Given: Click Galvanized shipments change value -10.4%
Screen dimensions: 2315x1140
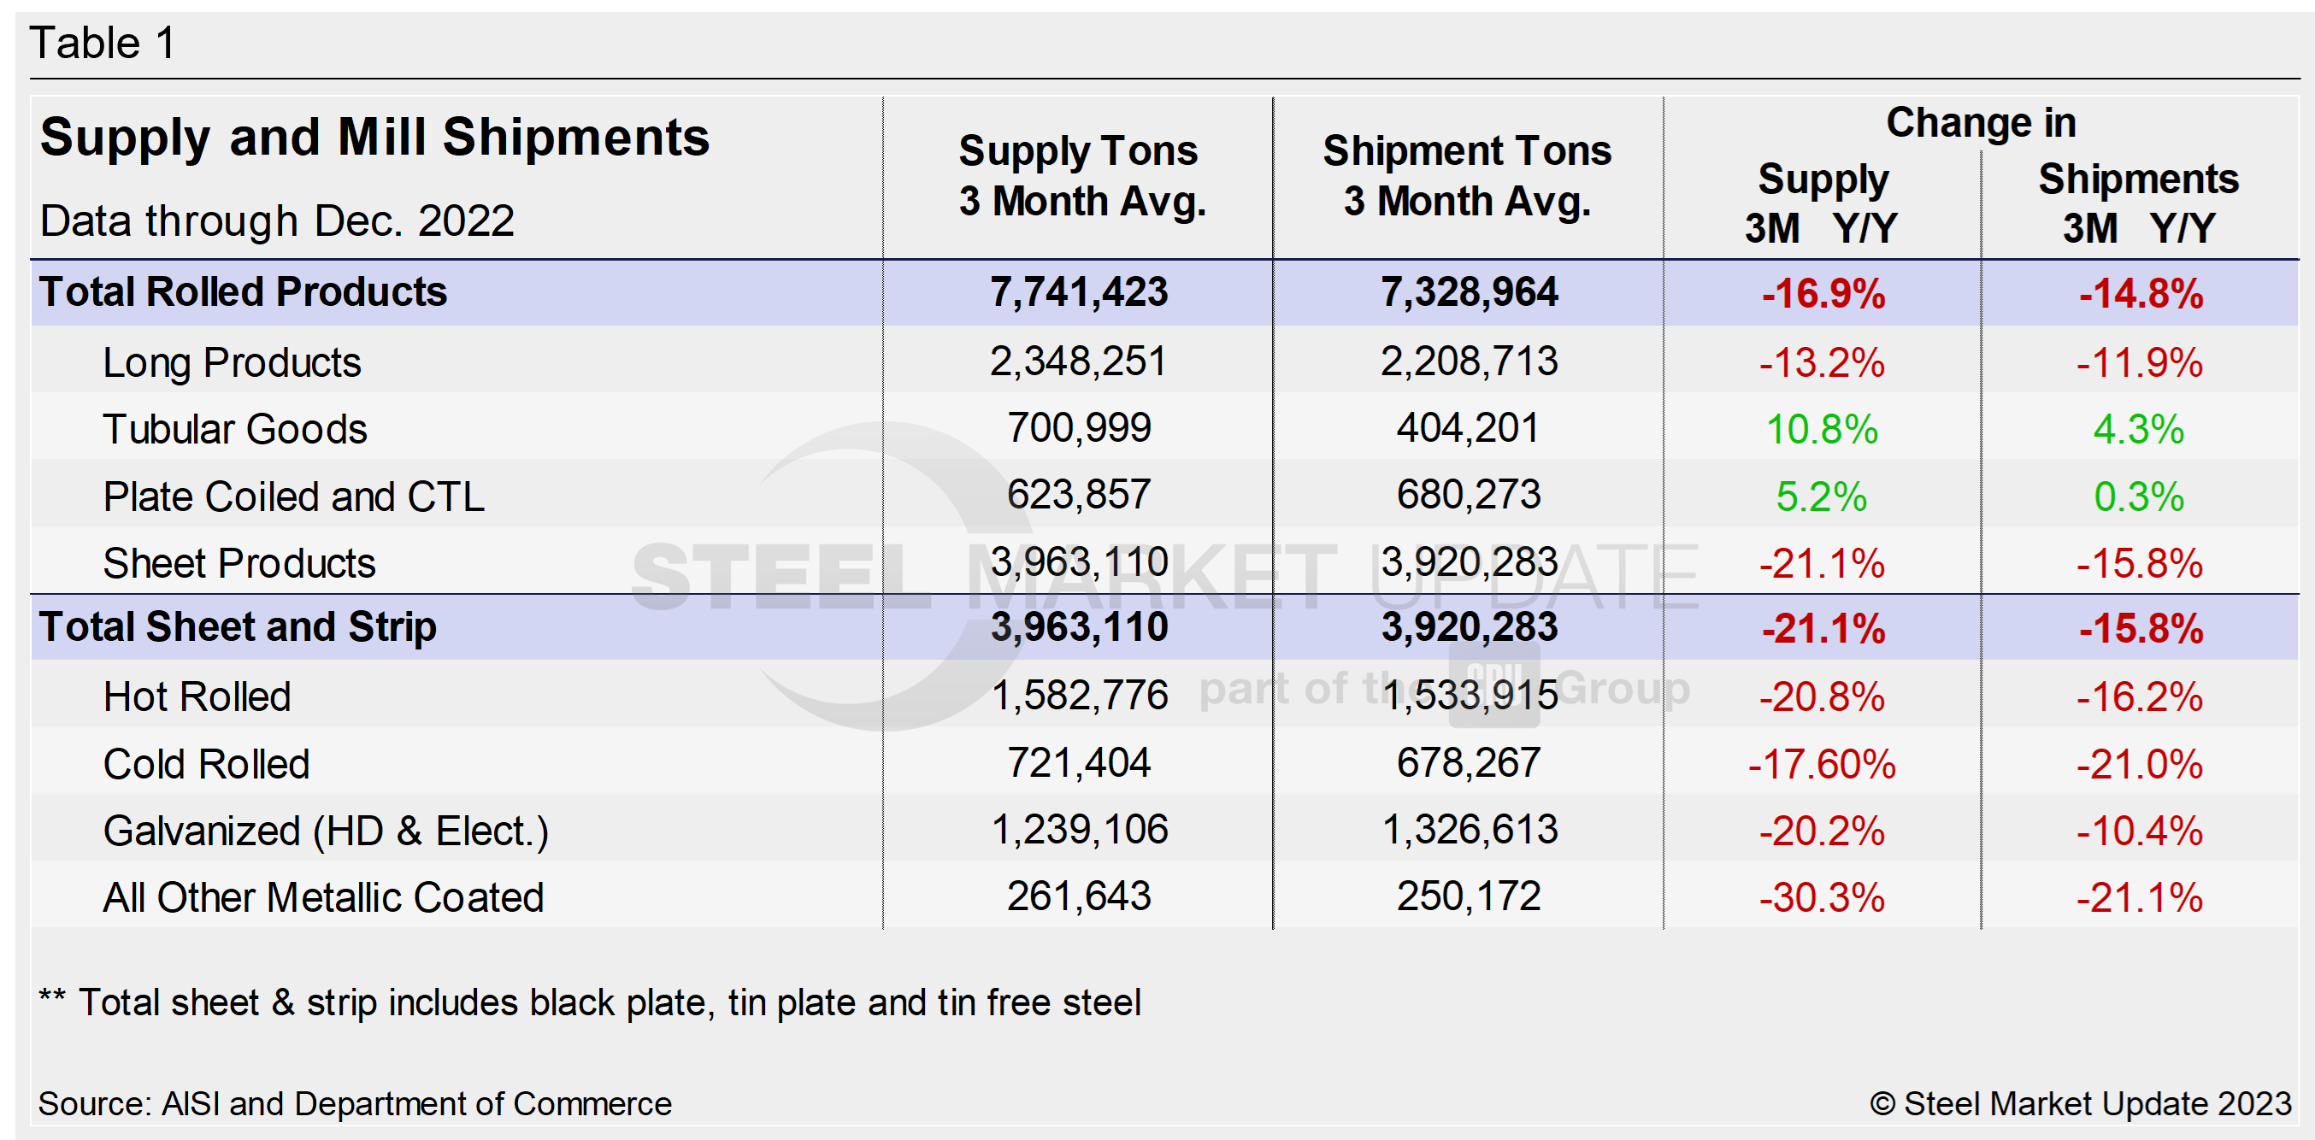Looking at the screenshot, I should click(2139, 831).
